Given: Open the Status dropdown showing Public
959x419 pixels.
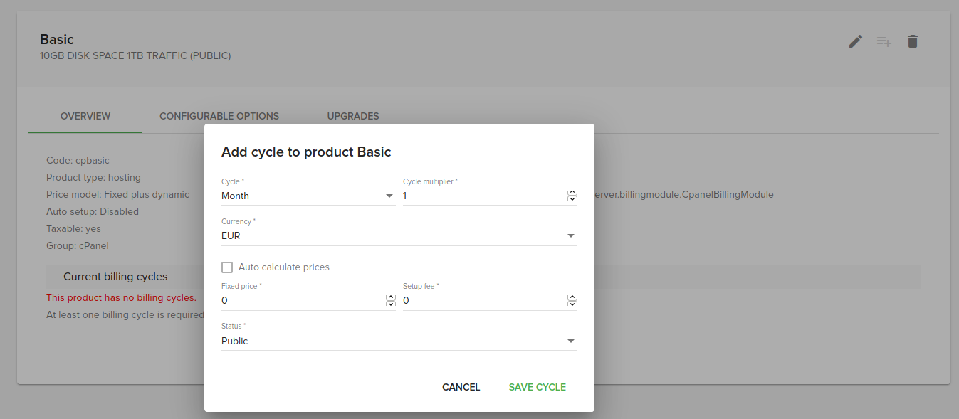Looking at the screenshot, I should tap(399, 341).
